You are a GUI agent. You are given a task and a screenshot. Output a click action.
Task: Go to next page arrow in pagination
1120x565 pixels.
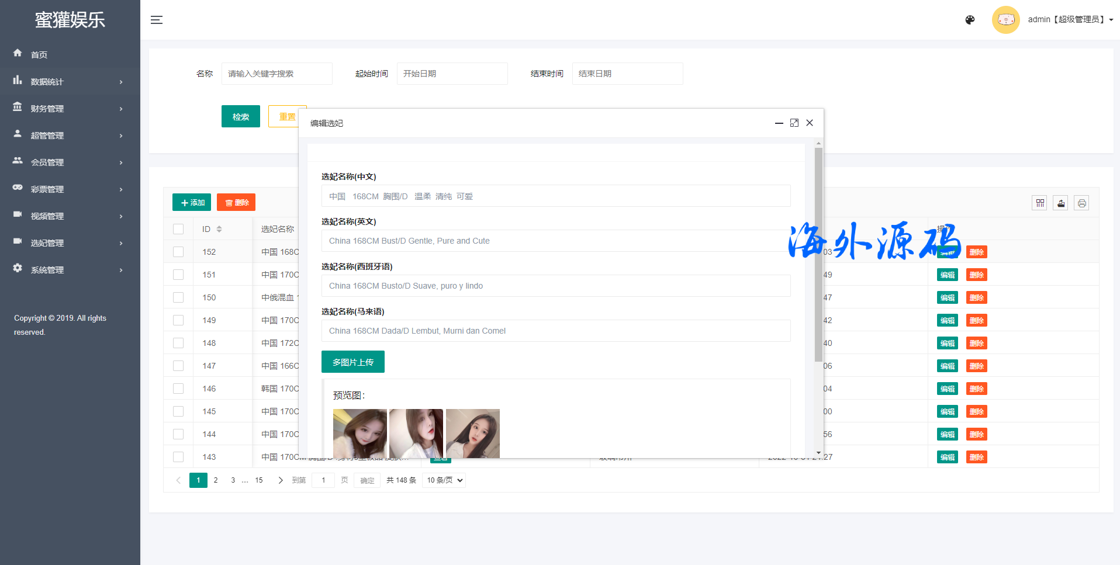click(x=281, y=480)
